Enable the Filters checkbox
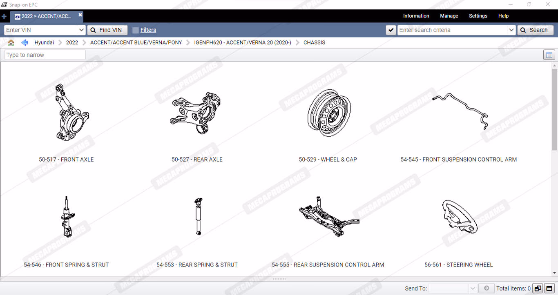This screenshot has height=295, width=558. [x=136, y=30]
